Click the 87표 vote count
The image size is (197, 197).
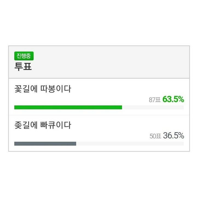click(x=154, y=100)
